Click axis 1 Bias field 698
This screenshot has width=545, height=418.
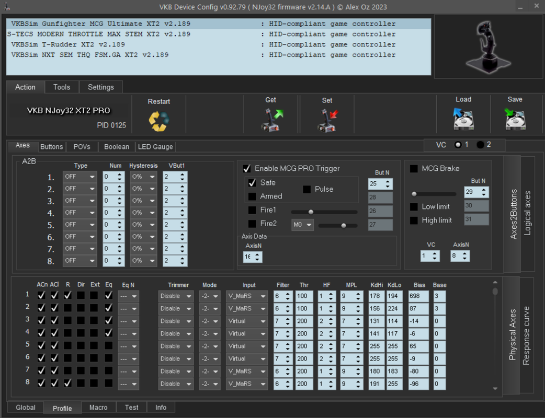tap(418, 296)
